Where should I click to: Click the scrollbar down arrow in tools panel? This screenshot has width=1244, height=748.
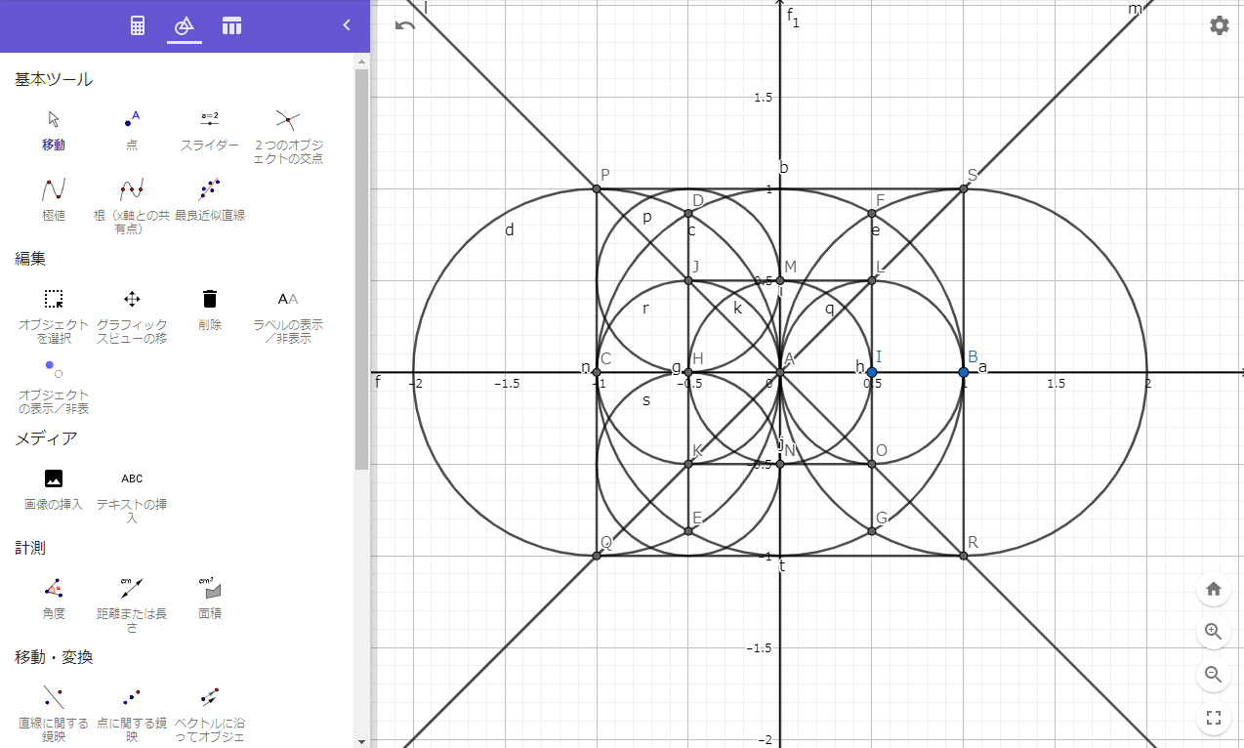pyautogui.click(x=361, y=741)
